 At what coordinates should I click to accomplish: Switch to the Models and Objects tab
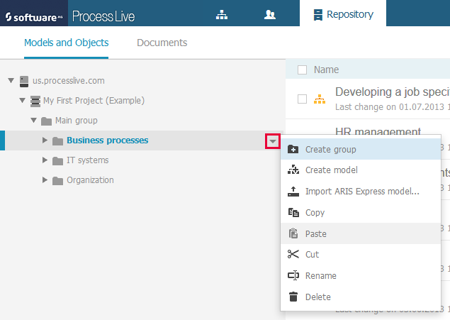click(67, 43)
